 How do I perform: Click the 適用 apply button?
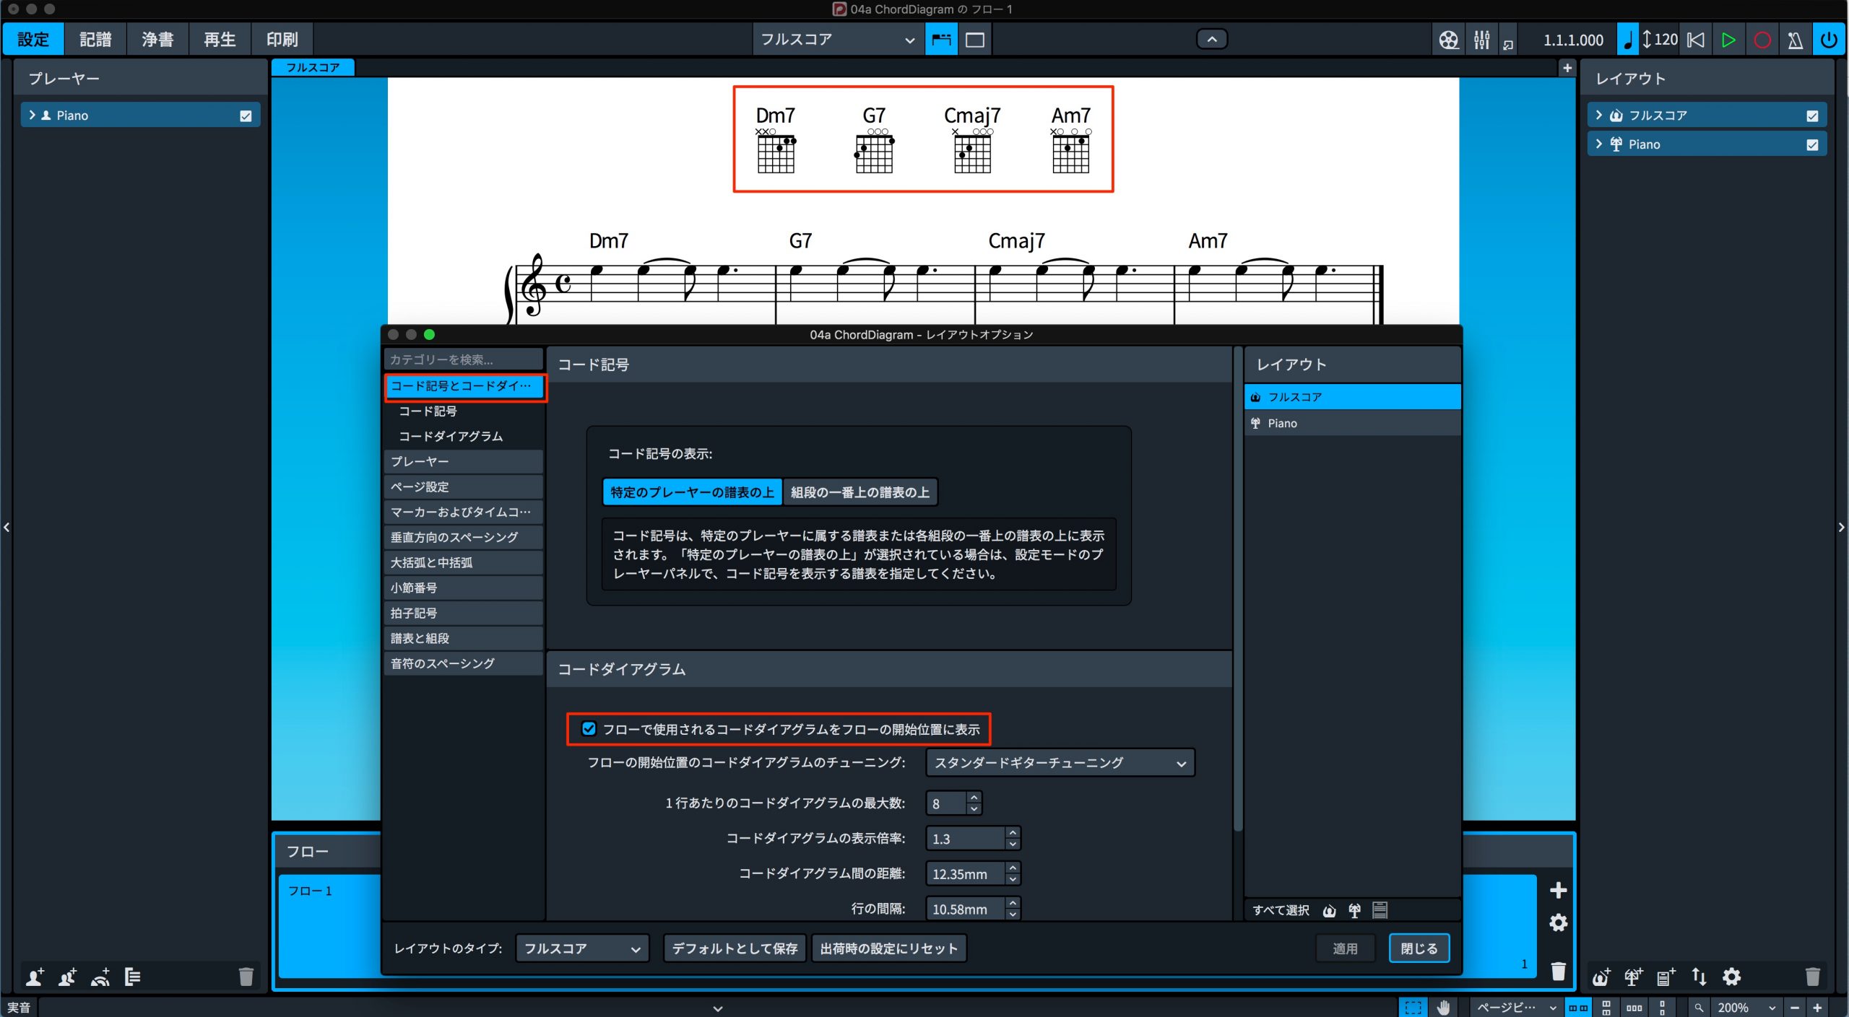[x=1345, y=948]
